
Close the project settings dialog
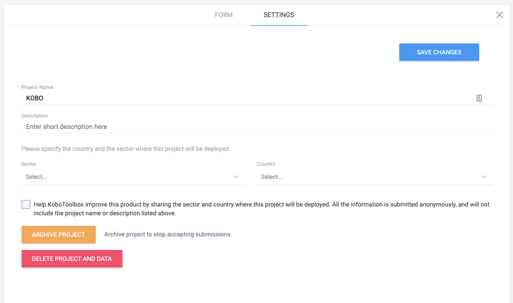point(499,14)
